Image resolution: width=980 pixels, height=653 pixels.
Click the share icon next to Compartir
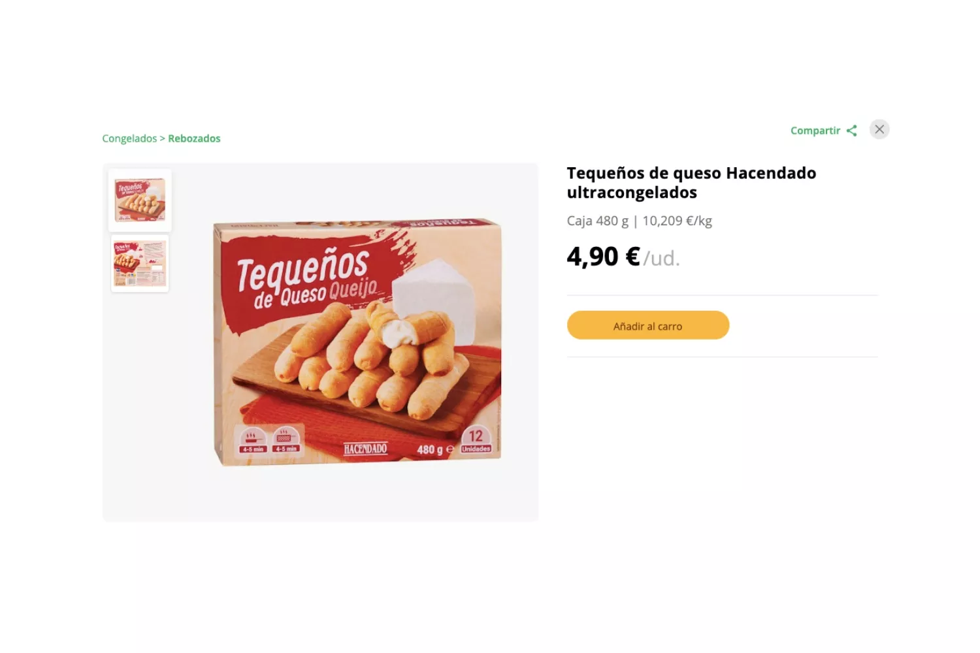point(851,131)
